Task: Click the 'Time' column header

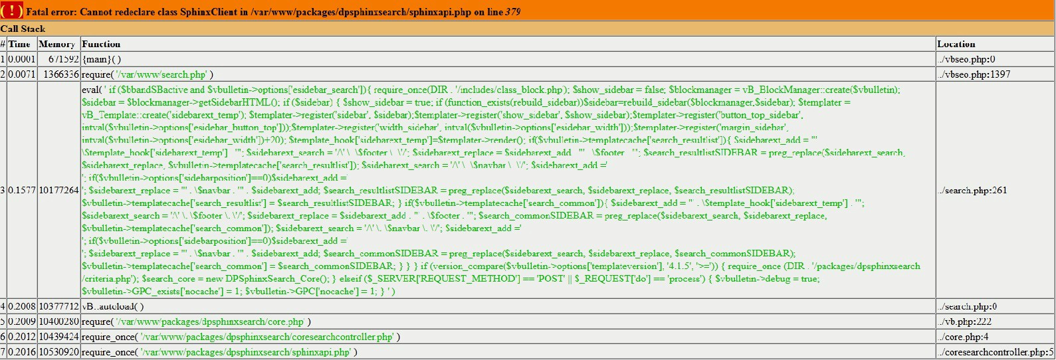Action: point(19,44)
